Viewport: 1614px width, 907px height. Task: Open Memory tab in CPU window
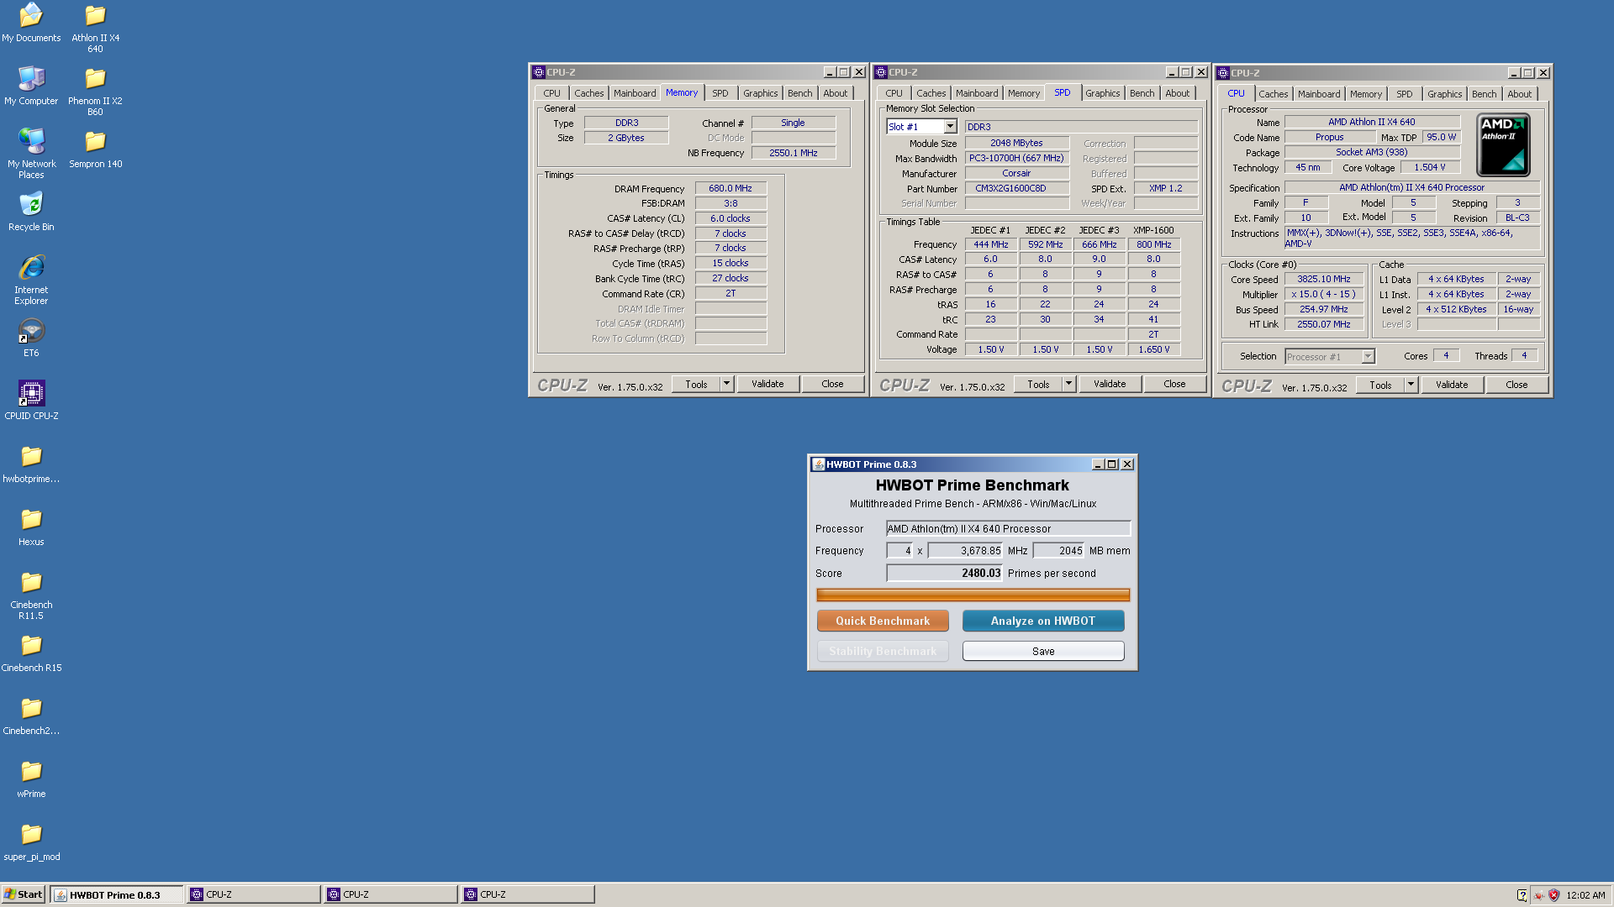[x=1366, y=94]
